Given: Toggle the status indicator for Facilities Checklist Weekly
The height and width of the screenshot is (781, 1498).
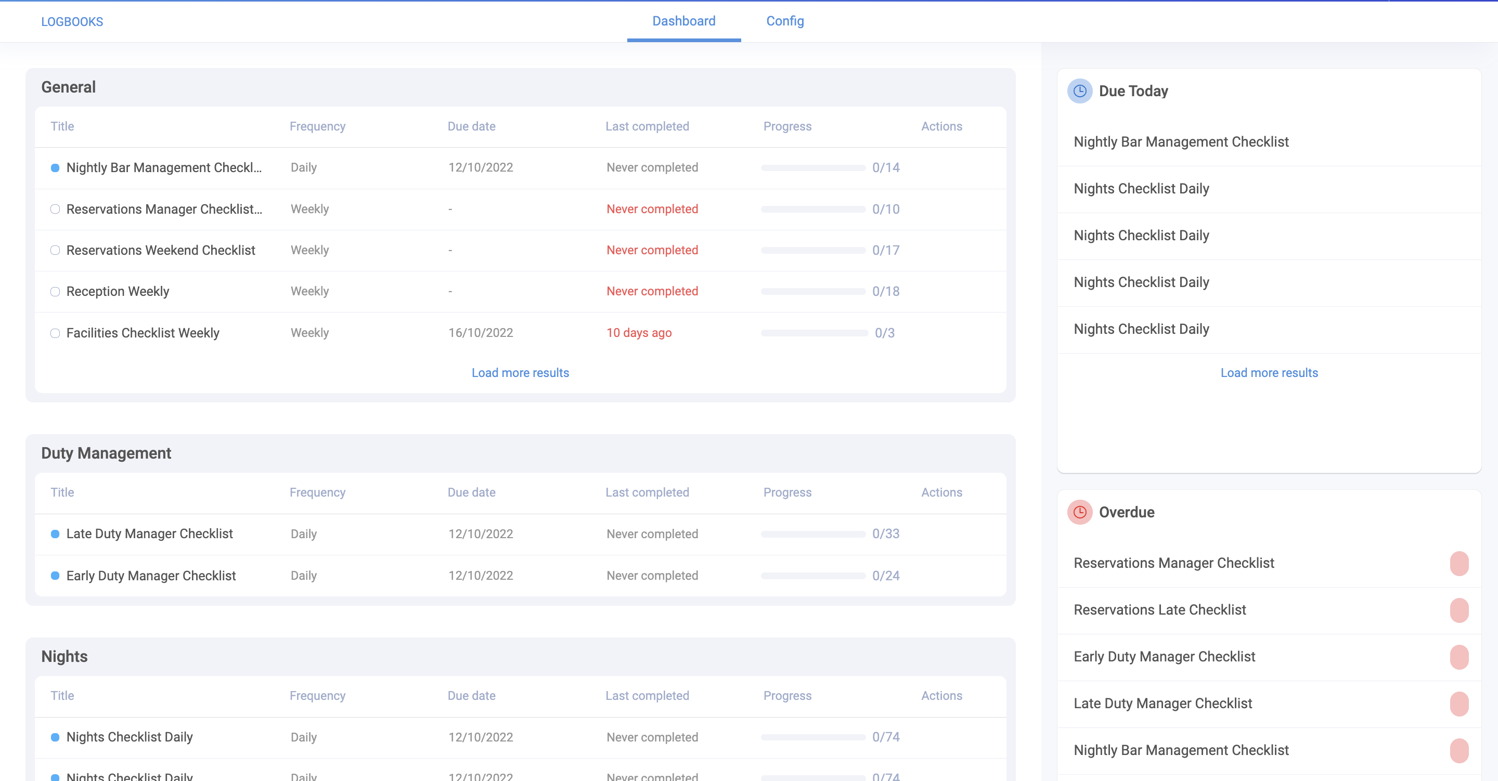Looking at the screenshot, I should (x=55, y=333).
